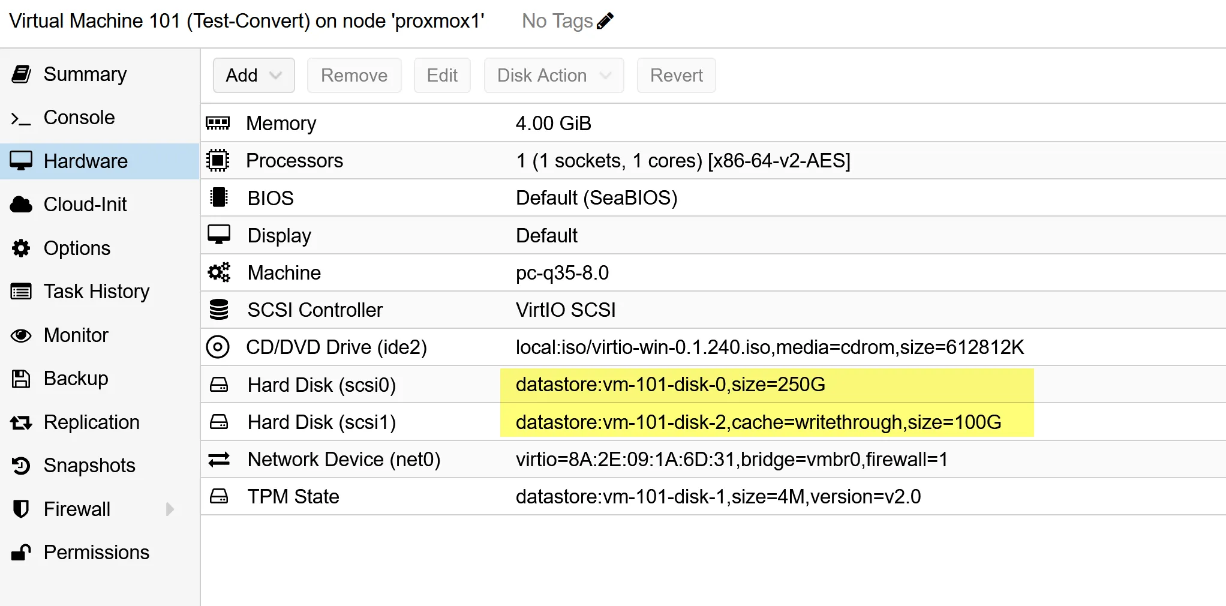This screenshot has height=606, width=1226.
Task: Click the TPM State drive icon
Action: pos(218,497)
